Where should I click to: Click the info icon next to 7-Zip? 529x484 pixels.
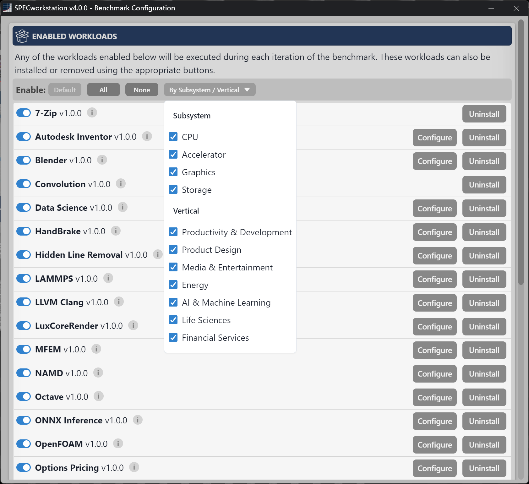point(92,112)
